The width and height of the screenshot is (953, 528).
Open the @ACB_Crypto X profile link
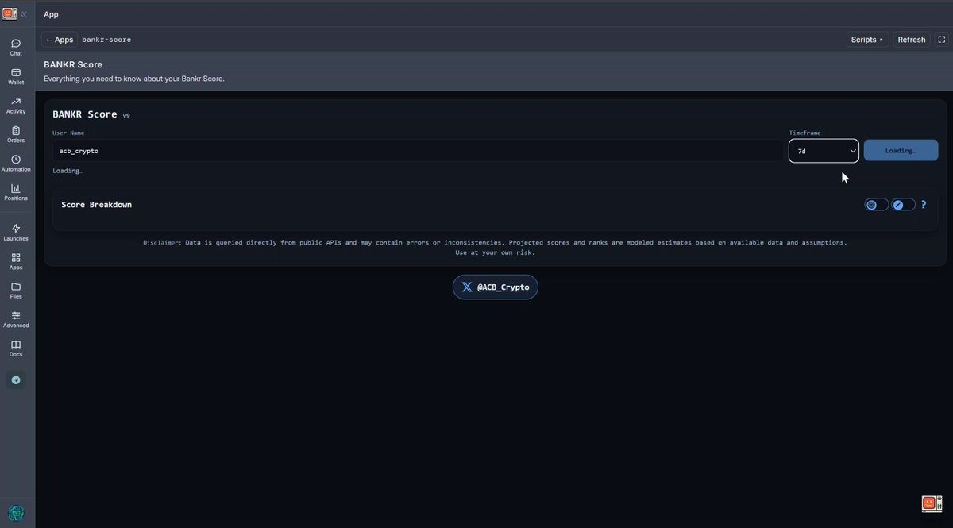click(496, 287)
